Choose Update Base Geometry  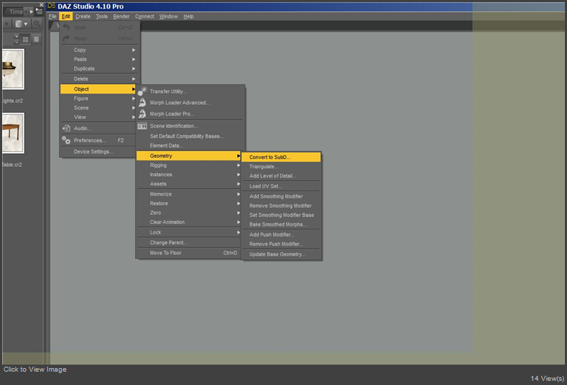click(x=281, y=254)
